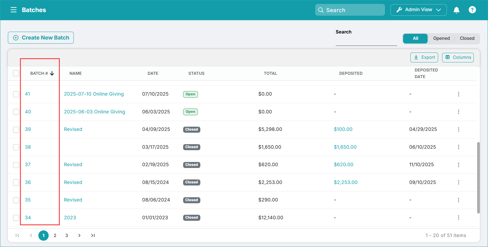Screen dimensions: 488x247
Task: Click the Export button
Action: coord(424,57)
